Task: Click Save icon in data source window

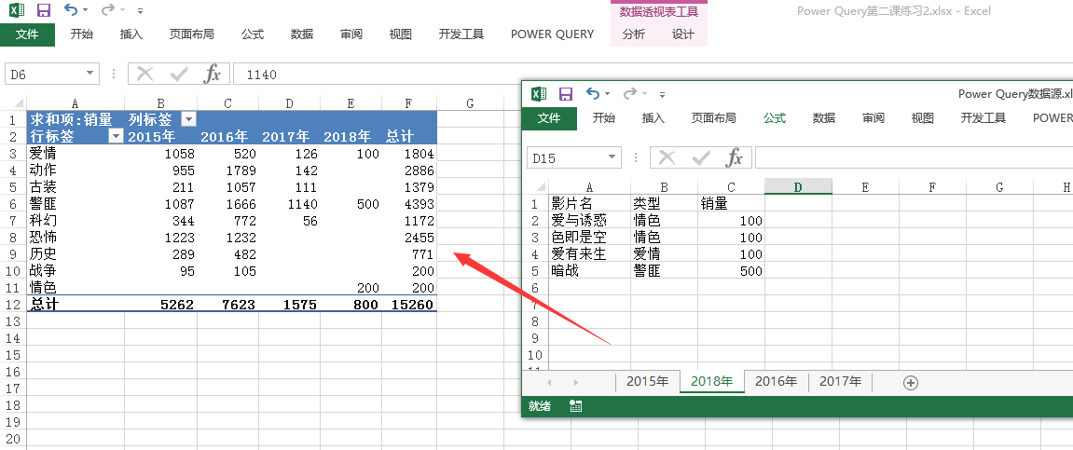Action: (566, 94)
